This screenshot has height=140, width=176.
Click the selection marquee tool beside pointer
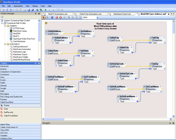tap(47, 18)
